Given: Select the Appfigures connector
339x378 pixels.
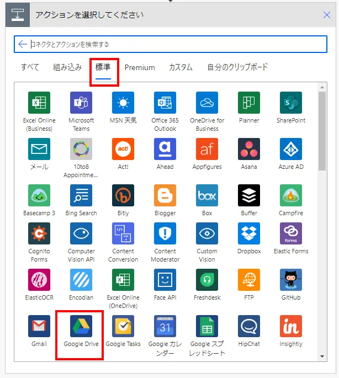Looking at the screenshot, I should tap(207, 149).
